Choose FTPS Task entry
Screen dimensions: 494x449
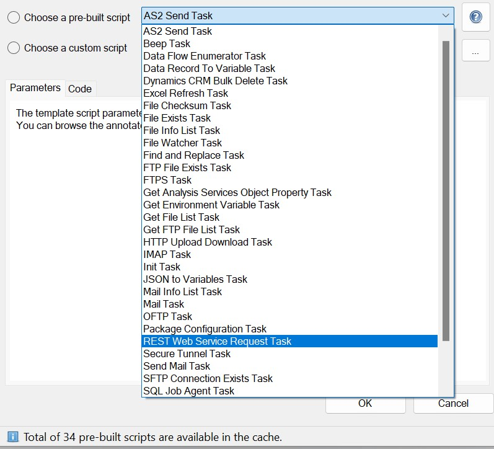tap(289, 180)
